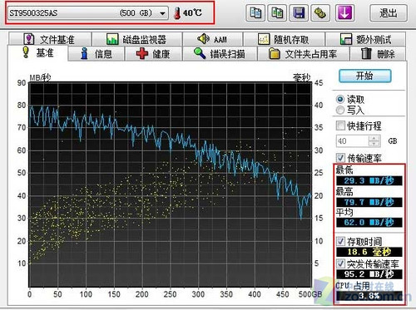The width and height of the screenshot is (416, 310).
Task: Enable the 快捷行程 checkbox
Action: [x=340, y=125]
